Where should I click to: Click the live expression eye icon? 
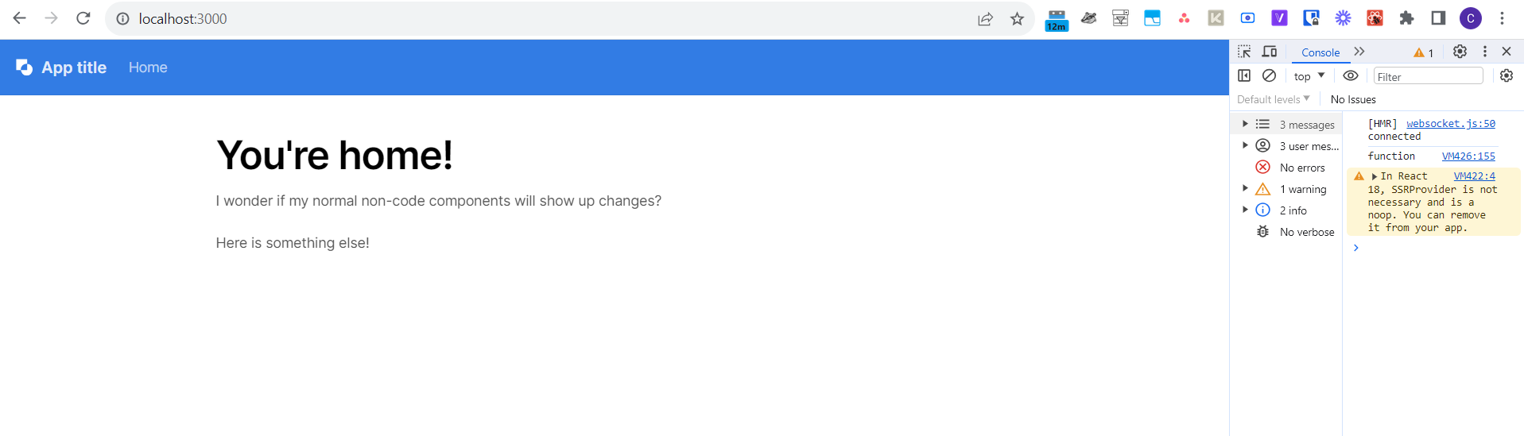[x=1351, y=75]
